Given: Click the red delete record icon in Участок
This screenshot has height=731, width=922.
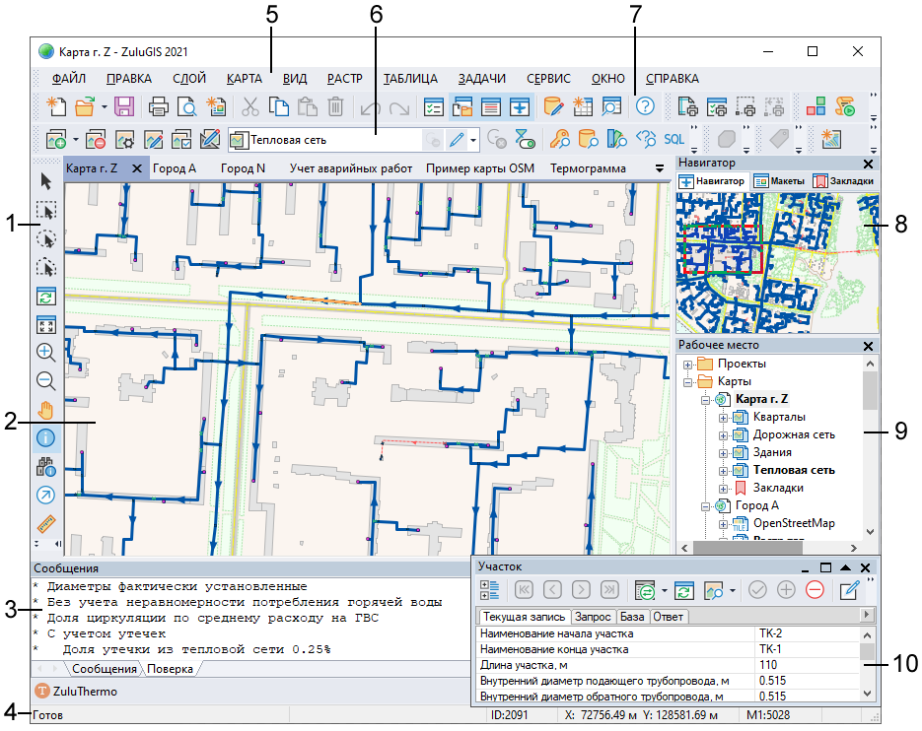Looking at the screenshot, I should click(x=815, y=590).
